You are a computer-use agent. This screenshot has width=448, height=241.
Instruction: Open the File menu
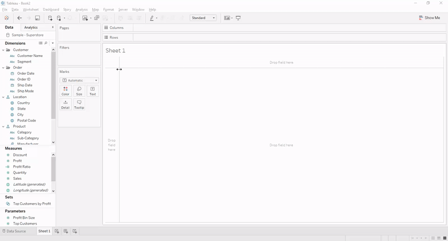click(x=5, y=9)
